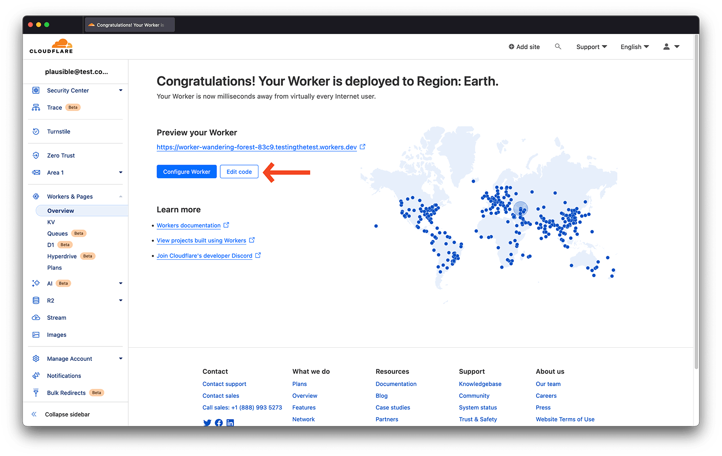Click the Workers & Pages icon
The width and height of the screenshot is (722, 456).
[x=36, y=196]
